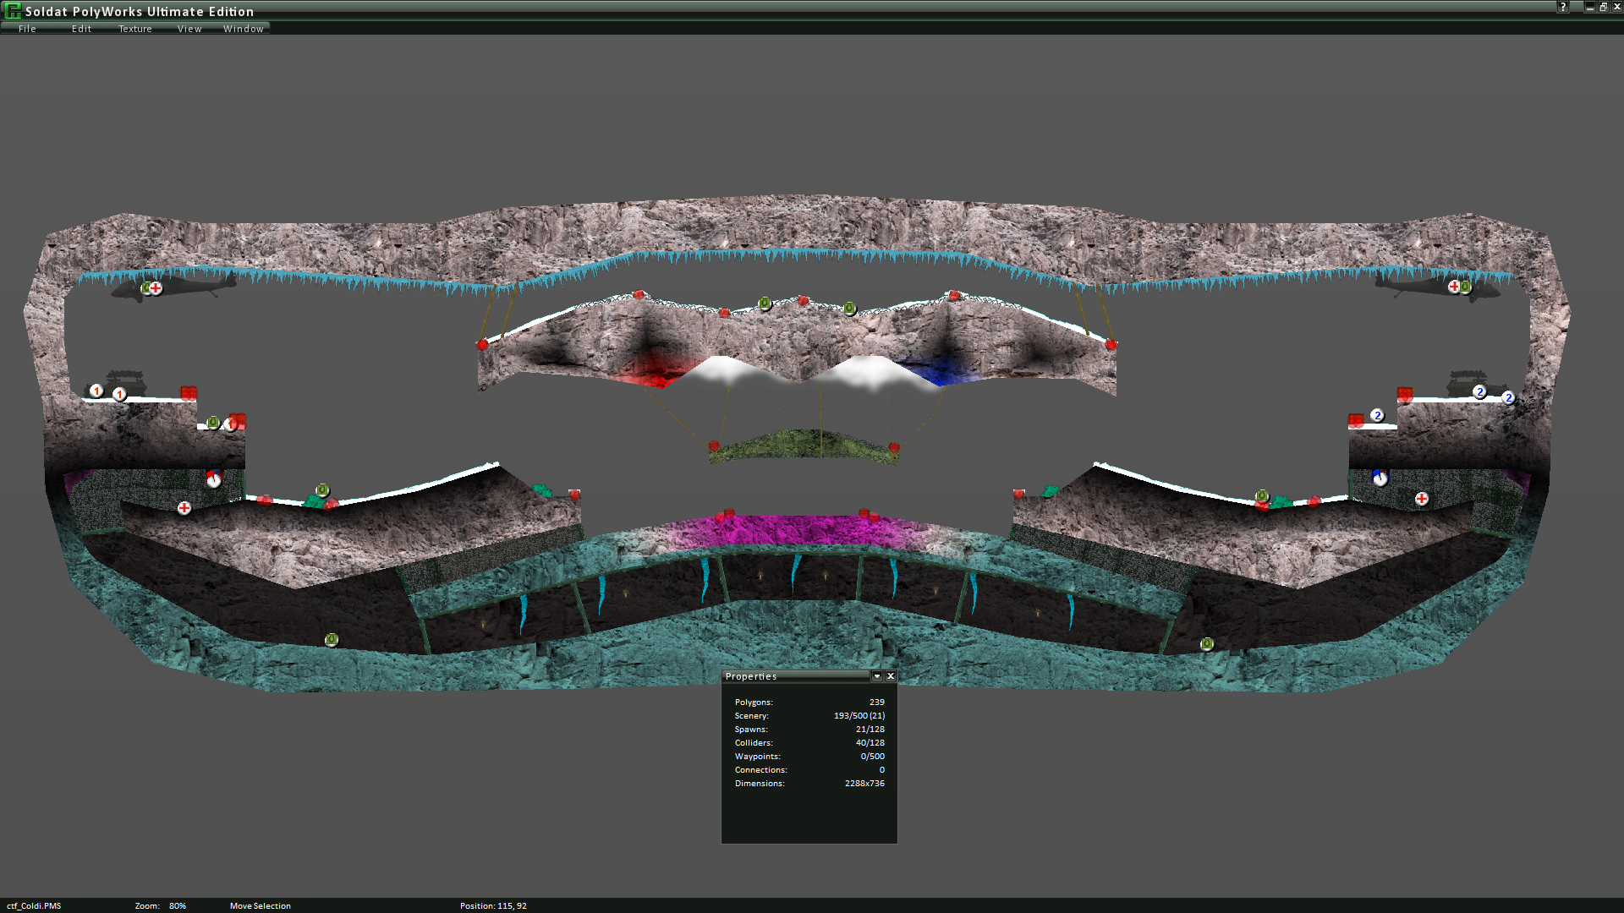Open the Texture menu
1624x913 pixels.
click(x=135, y=29)
